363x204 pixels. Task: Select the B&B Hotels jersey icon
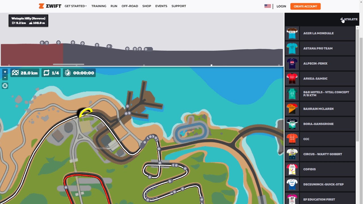point(292,94)
